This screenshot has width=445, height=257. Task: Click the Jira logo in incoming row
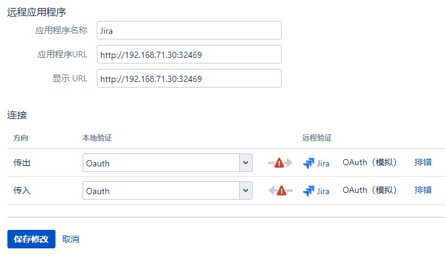pyautogui.click(x=309, y=191)
